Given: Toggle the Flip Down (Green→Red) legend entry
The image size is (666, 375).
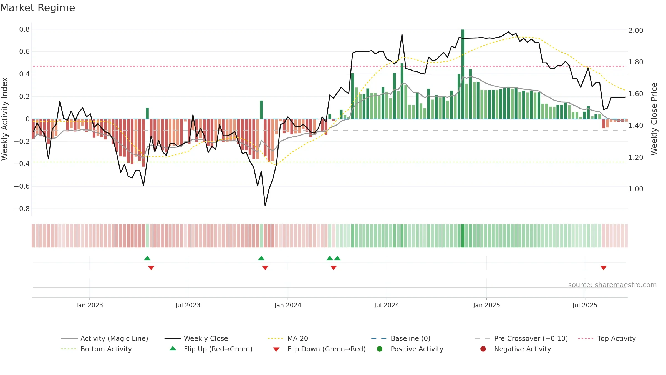Looking at the screenshot, I should (319, 349).
